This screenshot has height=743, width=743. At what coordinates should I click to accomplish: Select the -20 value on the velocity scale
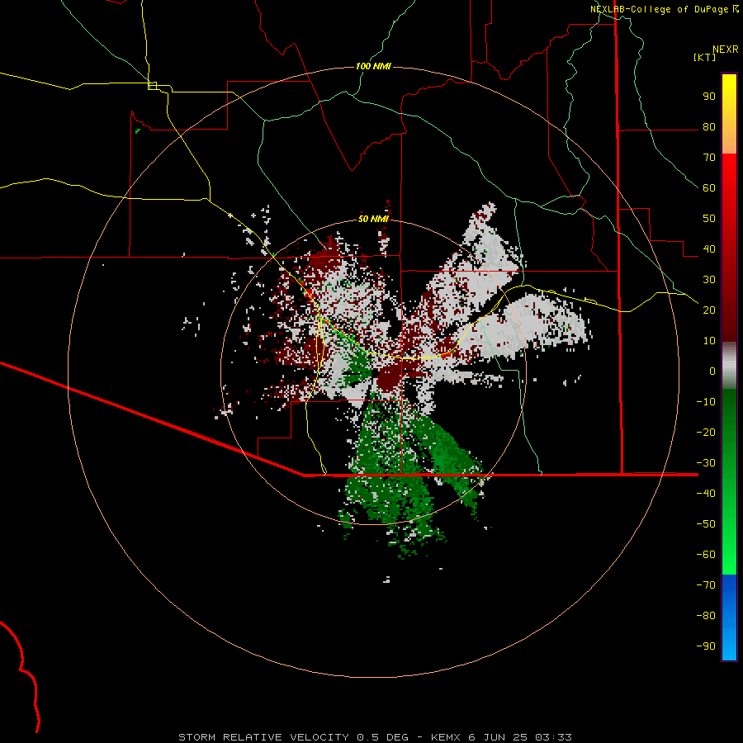[x=706, y=433]
